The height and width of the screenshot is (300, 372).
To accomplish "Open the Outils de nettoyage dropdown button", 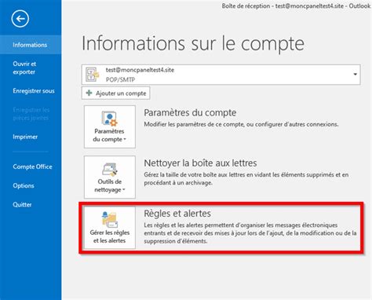I will pyautogui.click(x=110, y=177).
